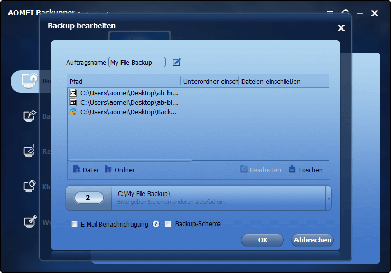Click the Datei add-file icon

76,169
